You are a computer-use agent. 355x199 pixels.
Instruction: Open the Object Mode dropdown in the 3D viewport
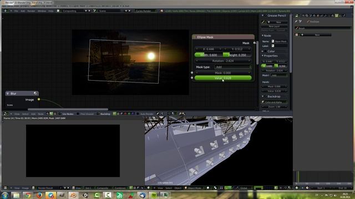(x=194, y=188)
